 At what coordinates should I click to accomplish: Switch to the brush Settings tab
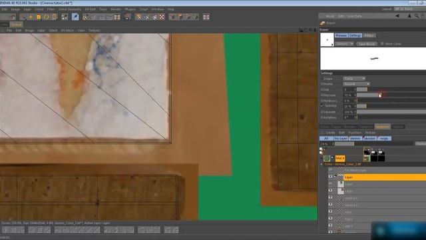355,35
